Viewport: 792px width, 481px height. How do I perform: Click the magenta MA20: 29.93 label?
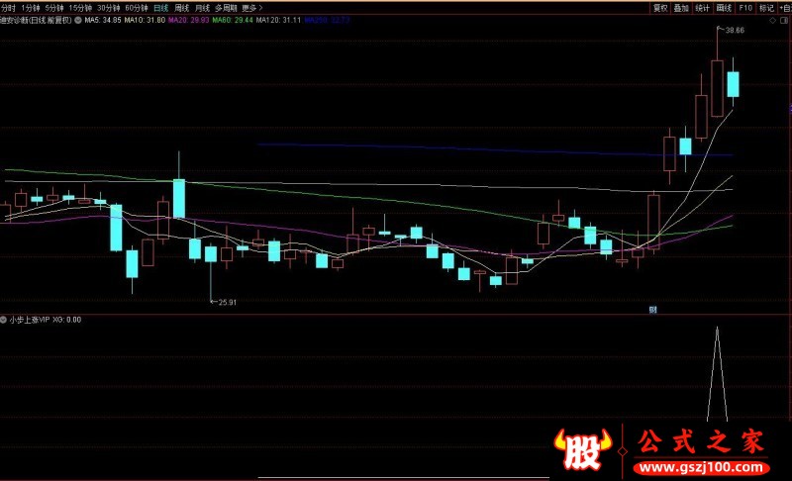188,20
